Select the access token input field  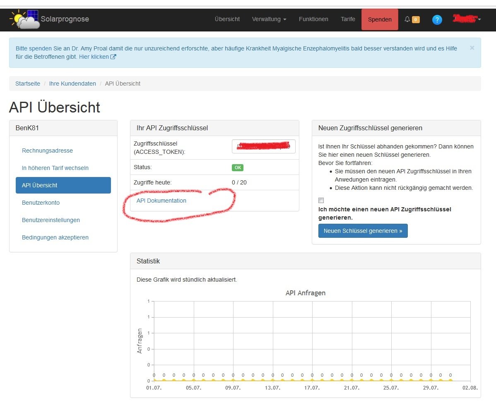tap(264, 146)
